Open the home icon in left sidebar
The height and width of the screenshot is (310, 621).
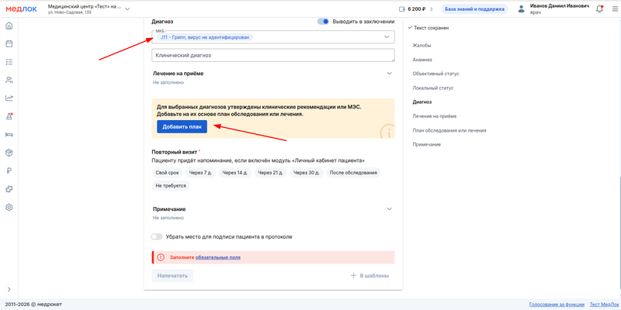[x=9, y=26]
